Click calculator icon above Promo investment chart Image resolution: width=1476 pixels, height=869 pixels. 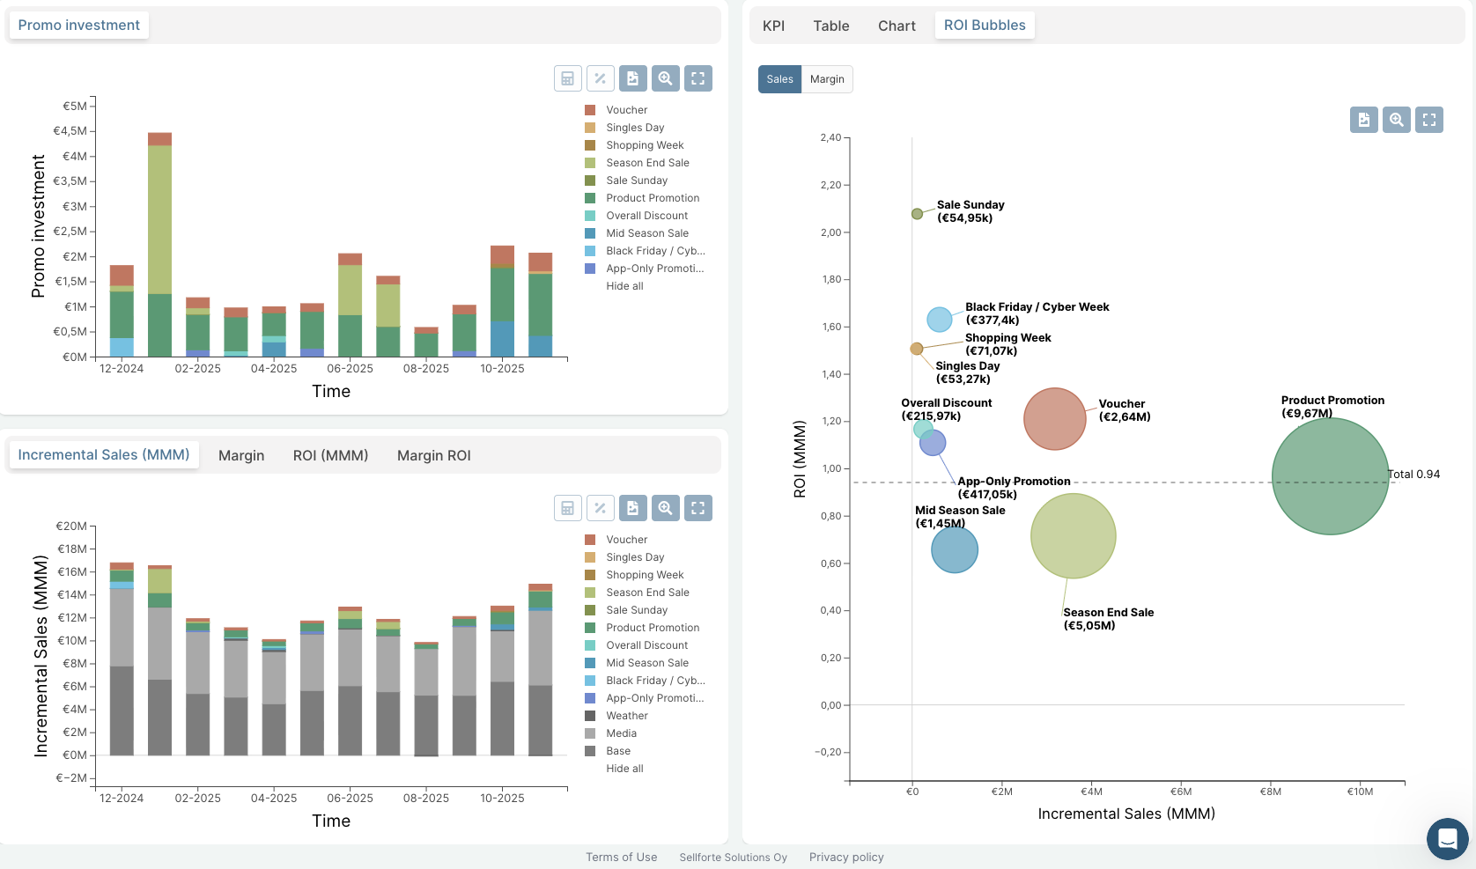568,78
